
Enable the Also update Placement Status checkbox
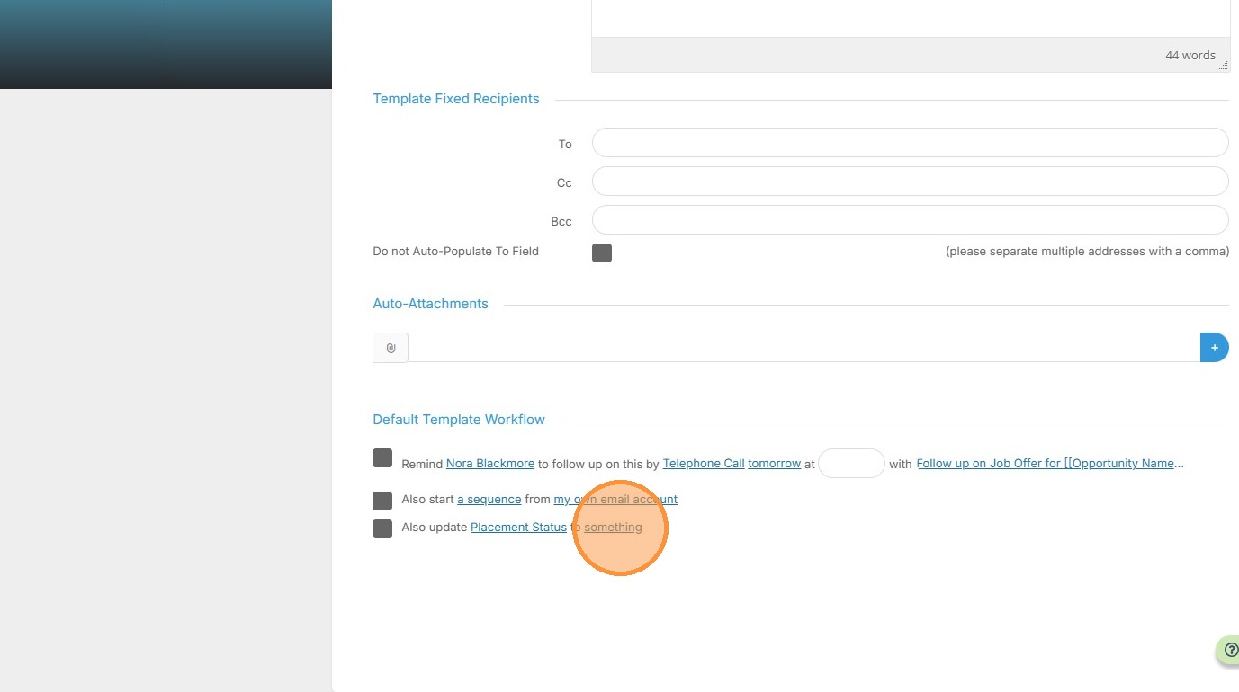382,528
